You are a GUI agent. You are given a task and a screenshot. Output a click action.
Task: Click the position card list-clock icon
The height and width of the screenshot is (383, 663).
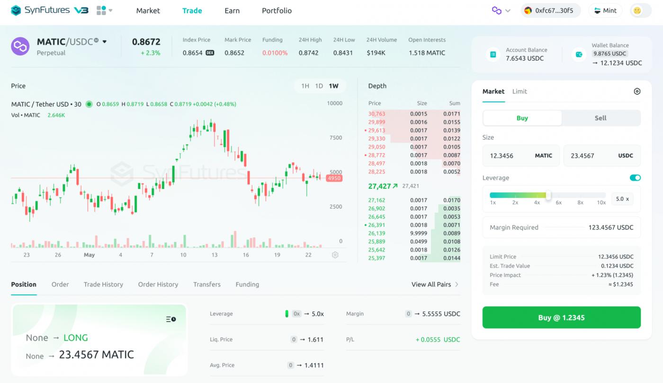(171, 320)
